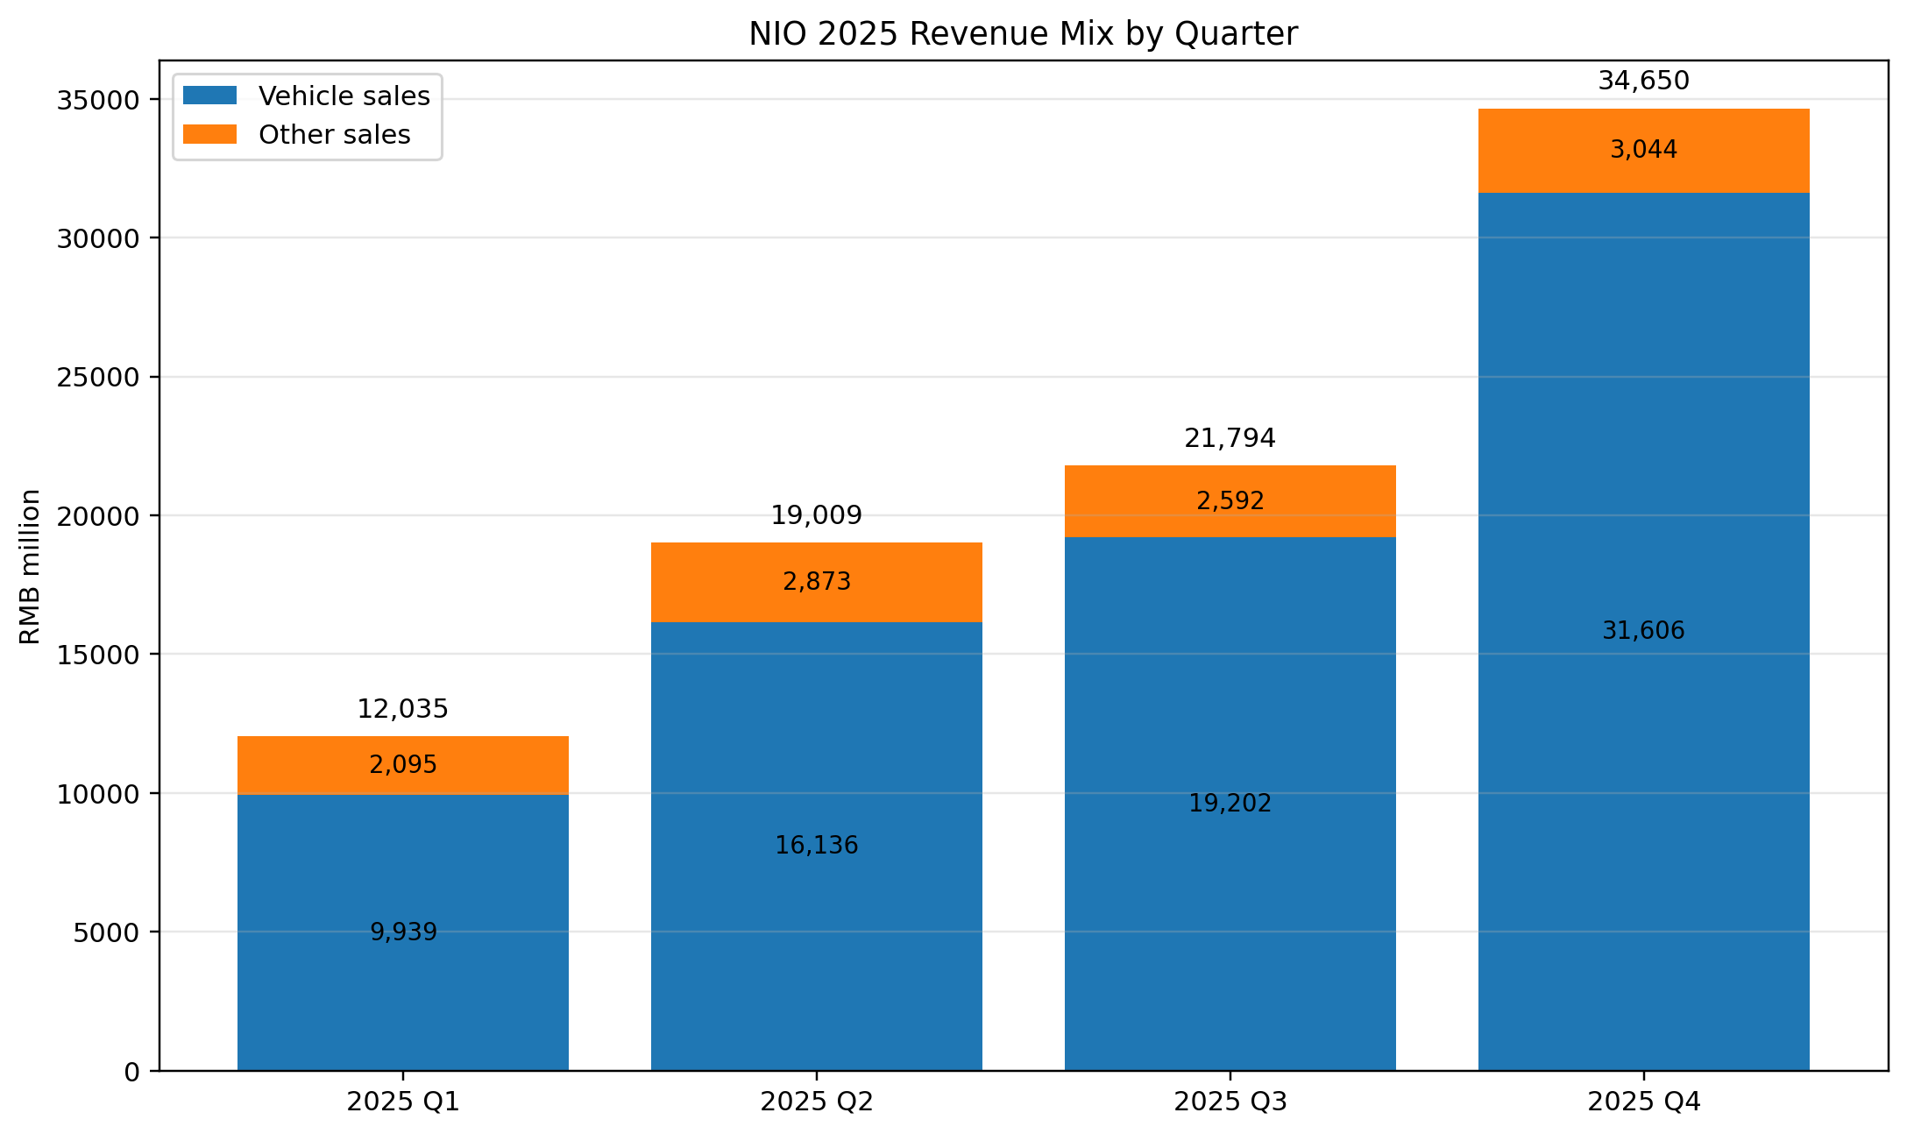Click the 2025 Q2 axis label
The image size is (1907, 1134).
816,1102
